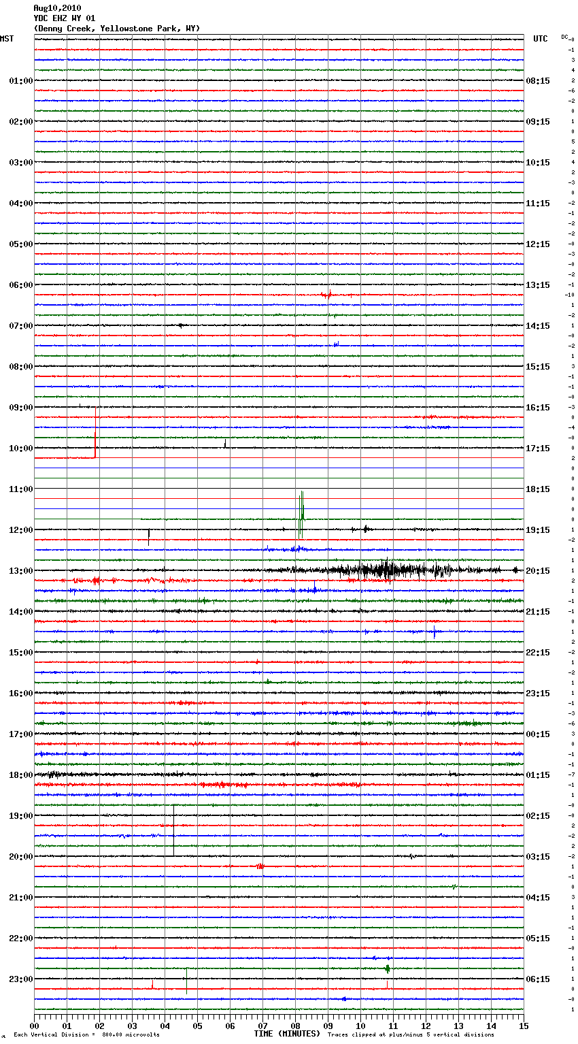578x1044 pixels.
Task: Select the 03:00 MST time label
Action: click(x=21, y=163)
